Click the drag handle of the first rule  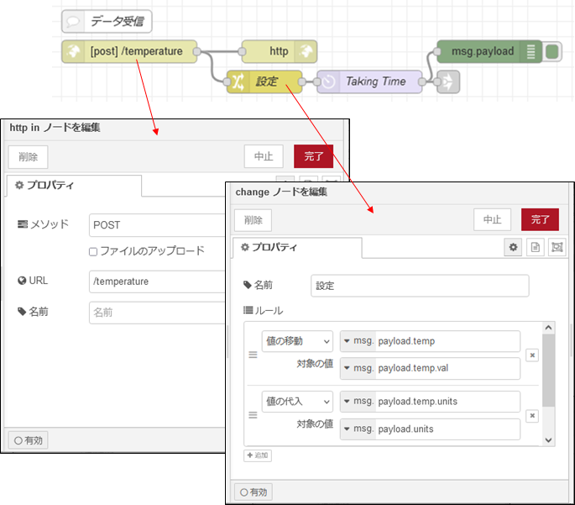[x=253, y=355]
